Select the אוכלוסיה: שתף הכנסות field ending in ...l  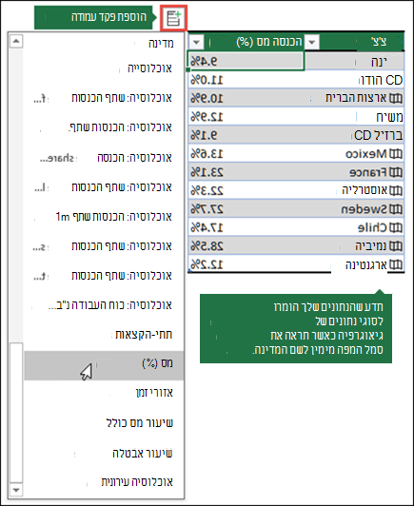104,187
